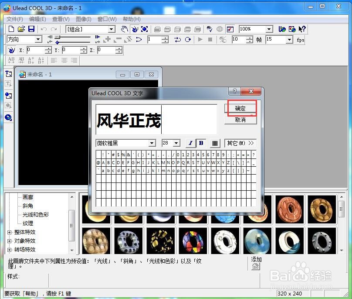Open the 文件(F) menu
352x299 pixels.
click(x=14, y=19)
